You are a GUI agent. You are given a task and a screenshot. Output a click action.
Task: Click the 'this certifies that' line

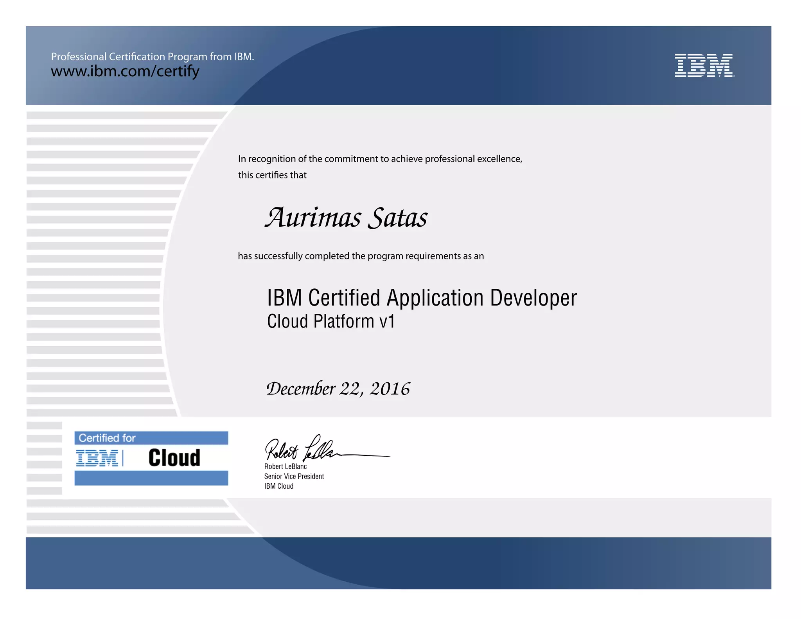[272, 175]
